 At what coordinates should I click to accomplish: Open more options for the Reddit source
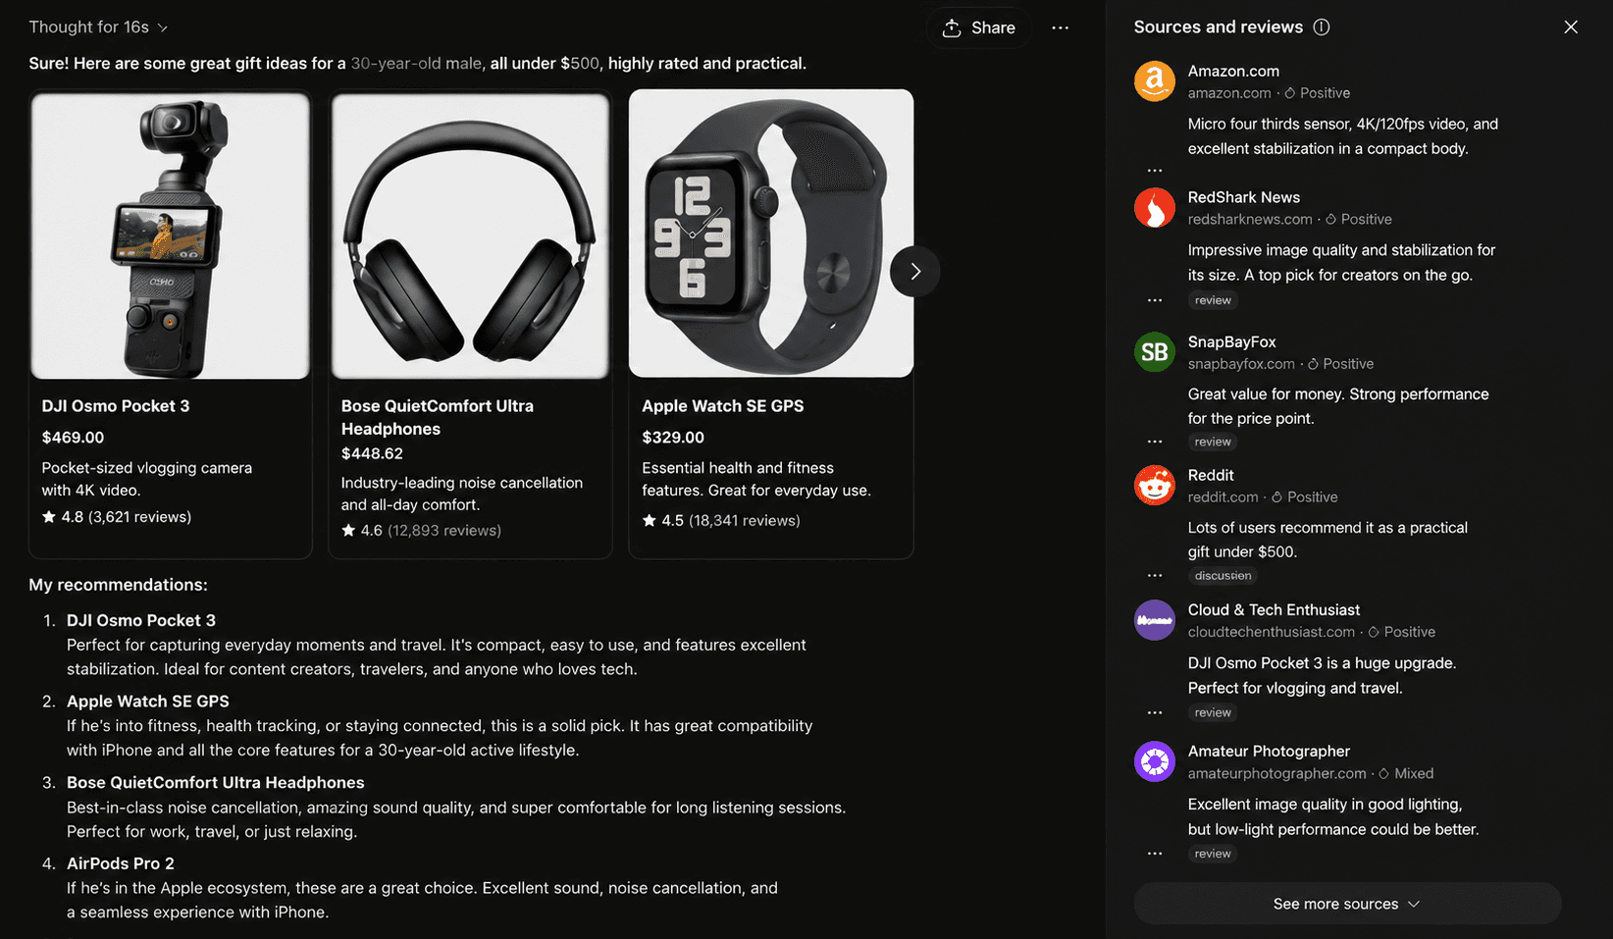coord(1155,576)
